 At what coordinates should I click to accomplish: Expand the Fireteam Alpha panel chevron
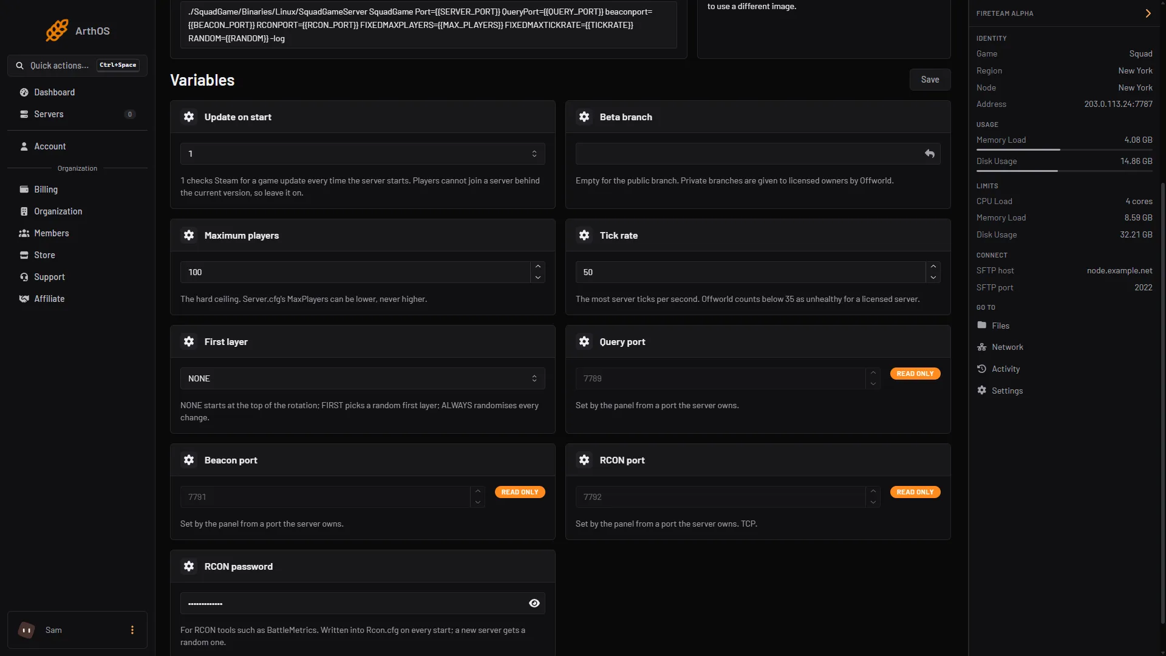click(x=1148, y=13)
